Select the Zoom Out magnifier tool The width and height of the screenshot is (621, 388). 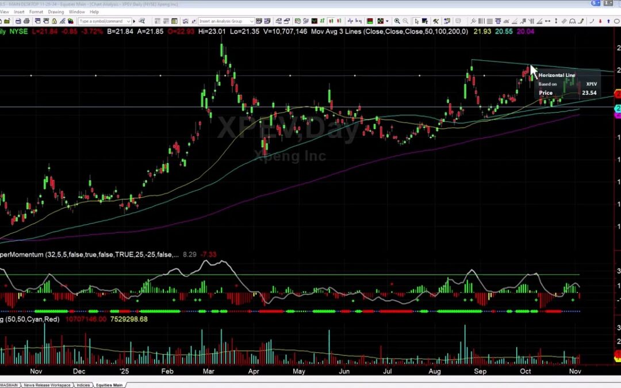pyautogui.click(x=406, y=21)
